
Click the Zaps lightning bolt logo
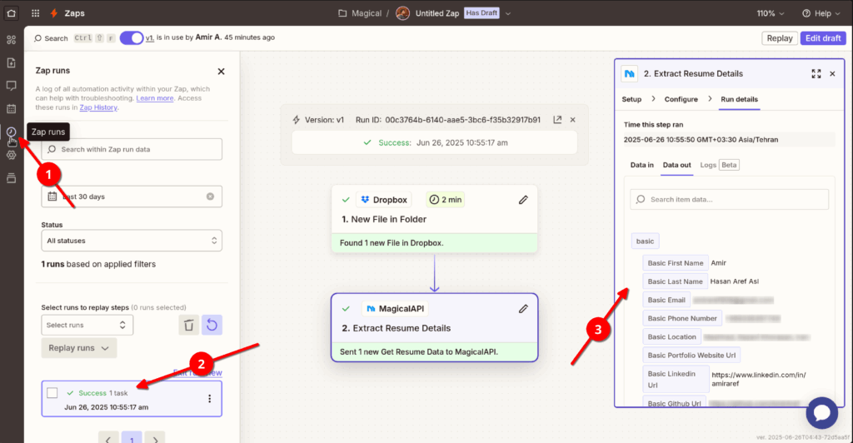click(54, 13)
